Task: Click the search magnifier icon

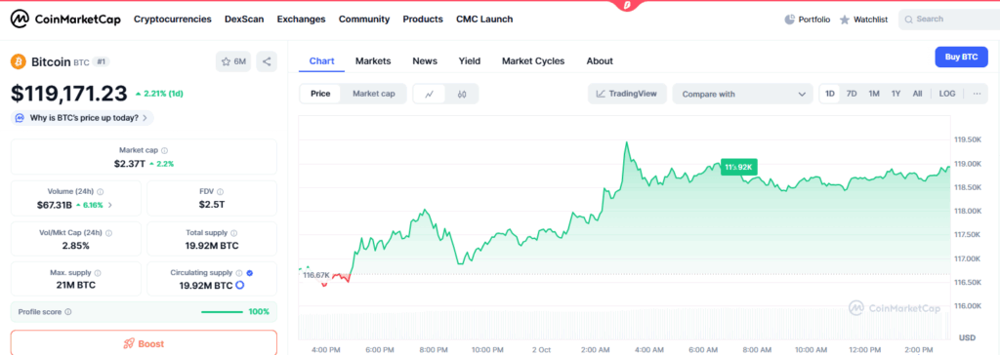Action: [908, 20]
